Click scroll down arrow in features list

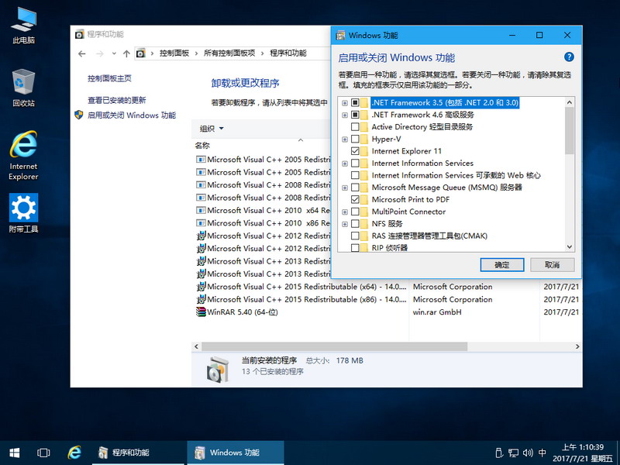(x=570, y=246)
